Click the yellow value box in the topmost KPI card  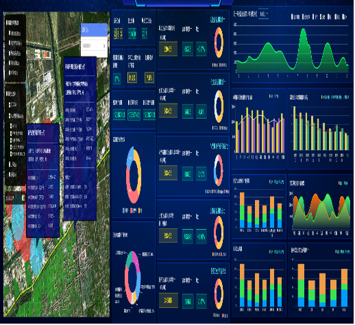point(169,49)
